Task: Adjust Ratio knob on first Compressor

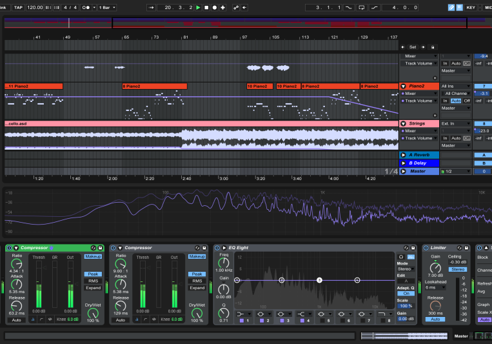Action: tap(17, 264)
